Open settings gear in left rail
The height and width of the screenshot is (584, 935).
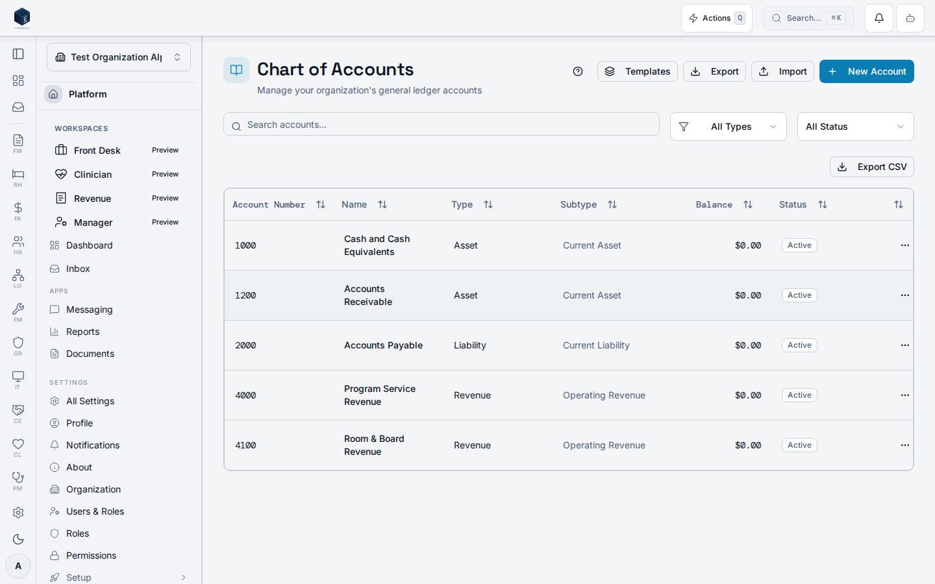click(18, 513)
